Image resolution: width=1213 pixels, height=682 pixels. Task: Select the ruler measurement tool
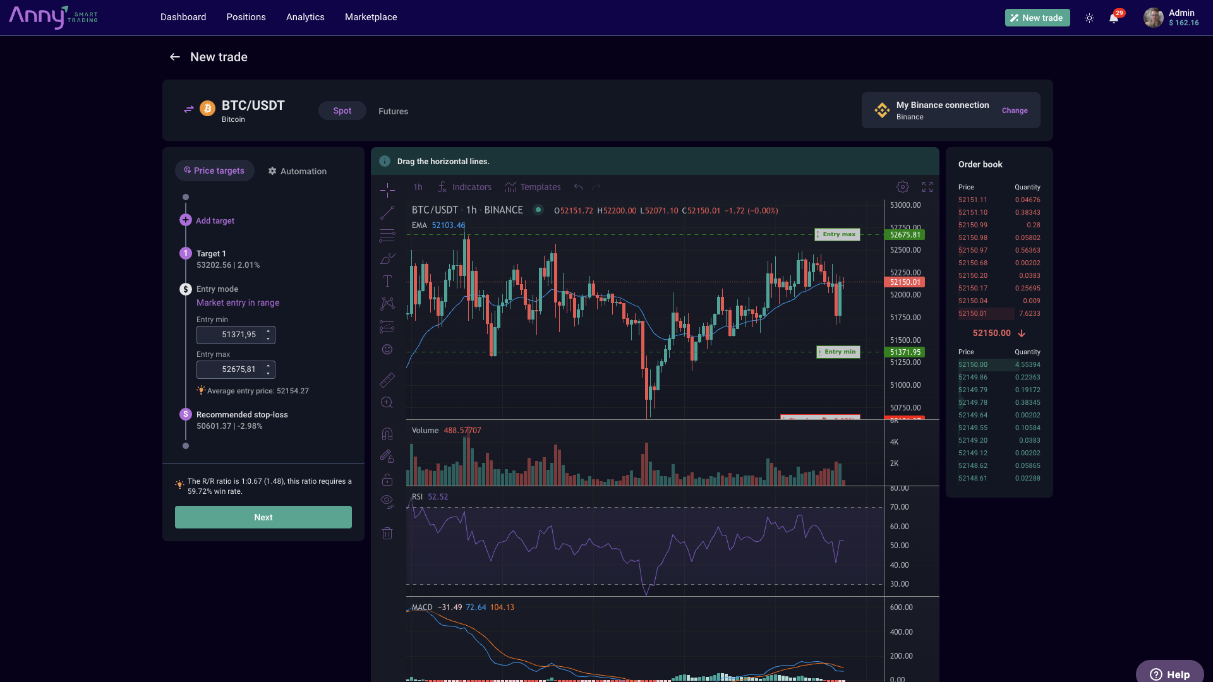[x=387, y=380]
